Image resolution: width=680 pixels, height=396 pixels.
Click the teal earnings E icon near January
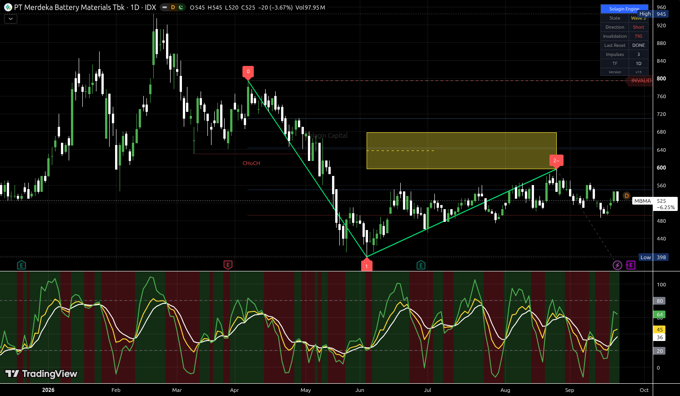21,265
